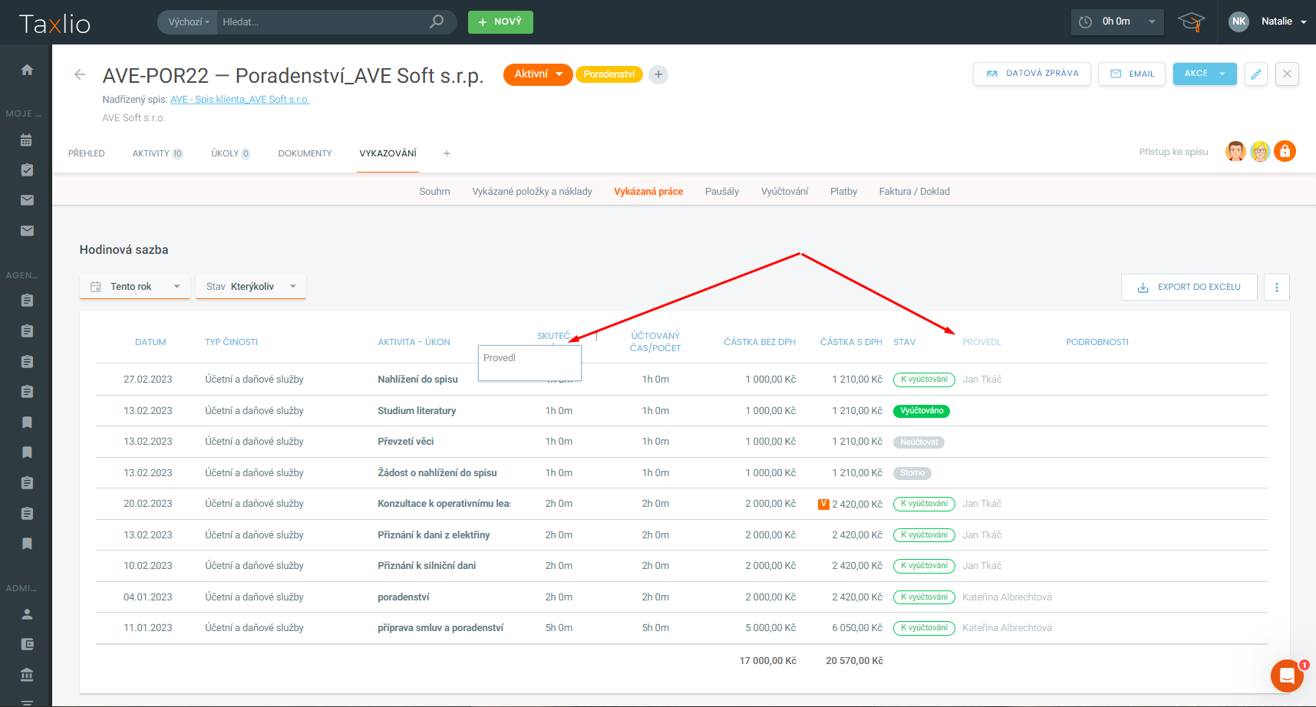Open the Stav Kterýkoliv filter

coord(251,287)
